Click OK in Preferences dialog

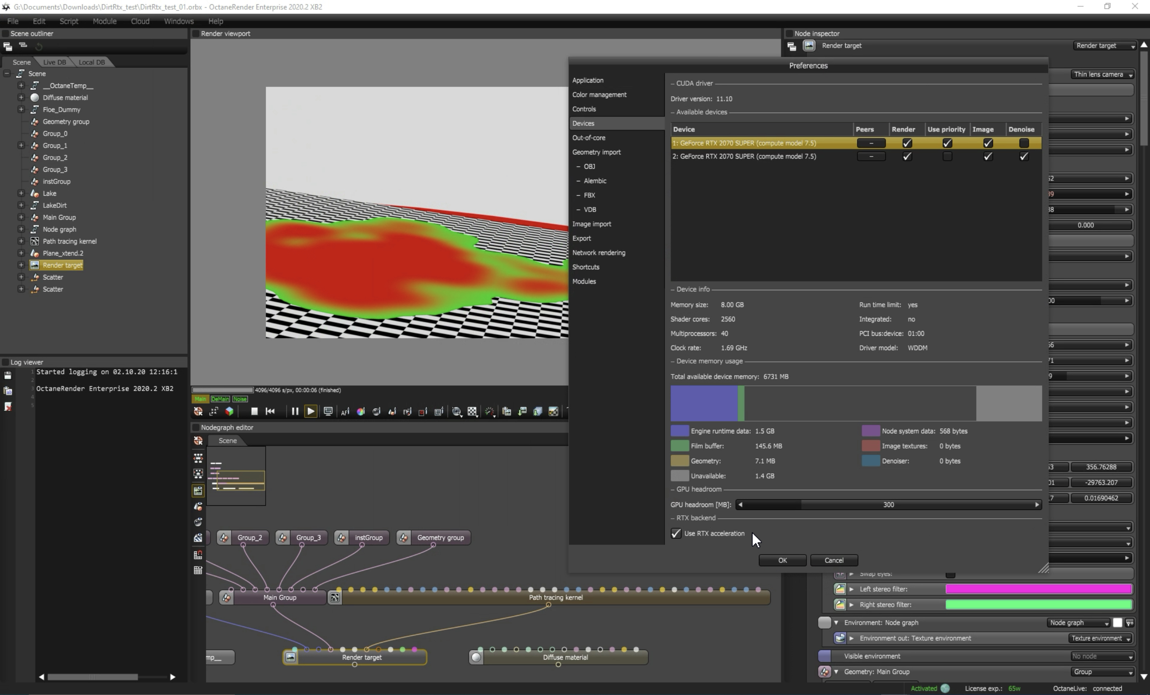pyautogui.click(x=782, y=560)
